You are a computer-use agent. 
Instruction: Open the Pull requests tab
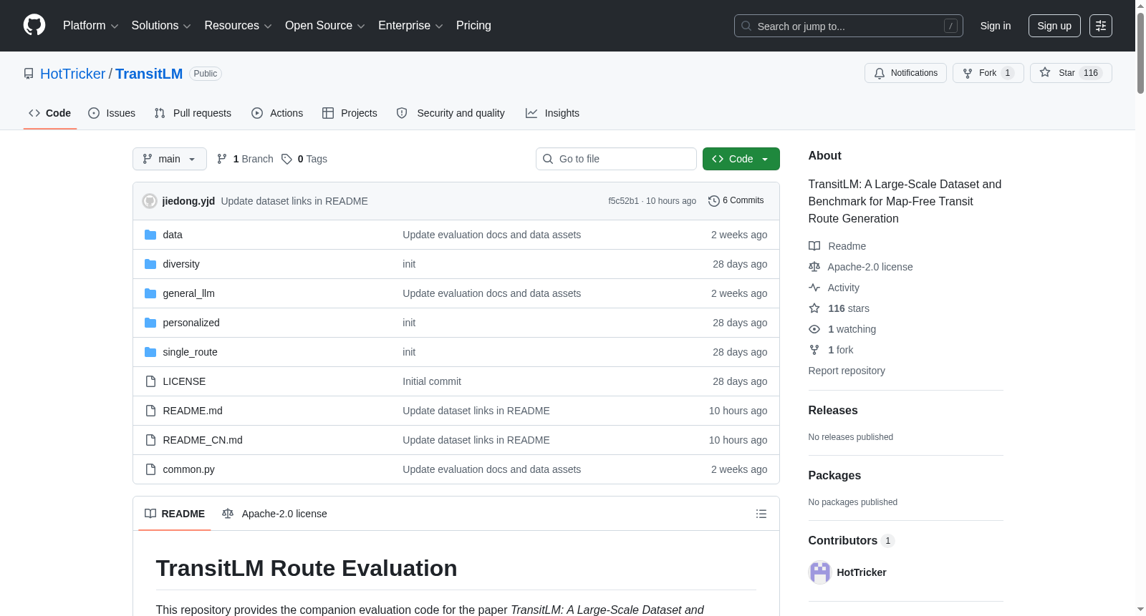click(x=193, y=113)
